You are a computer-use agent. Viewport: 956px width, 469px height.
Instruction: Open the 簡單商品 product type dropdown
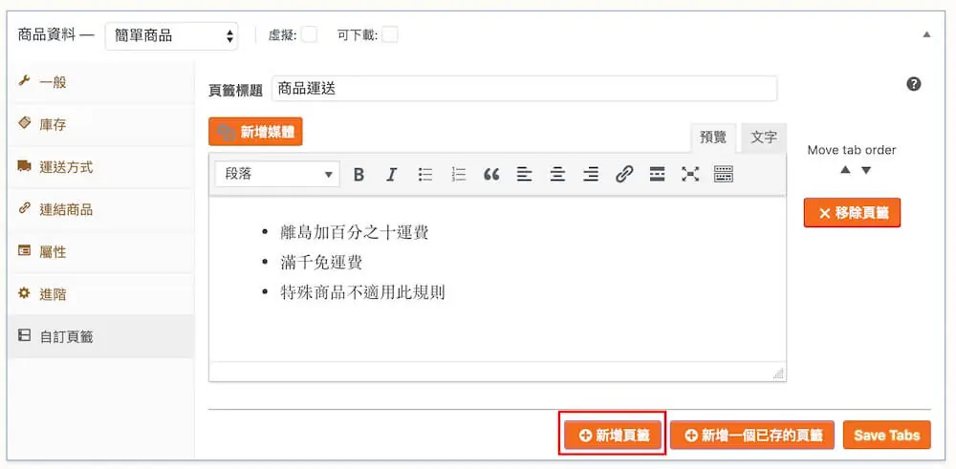171,36
